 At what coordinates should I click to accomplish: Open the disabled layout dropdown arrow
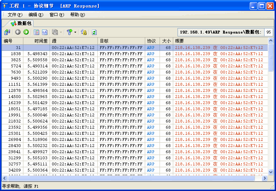click(x=61, y=32)
